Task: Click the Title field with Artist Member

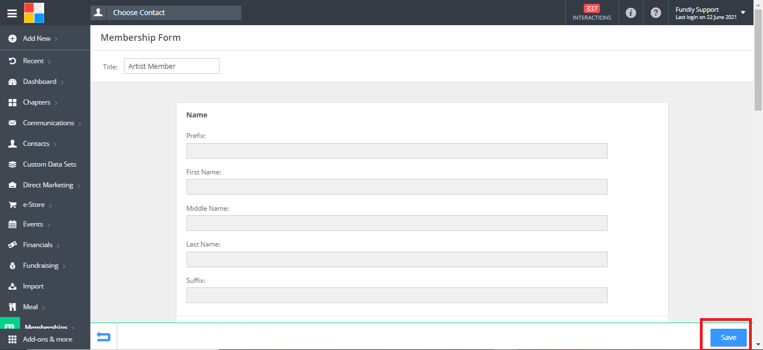Action: 171,66
